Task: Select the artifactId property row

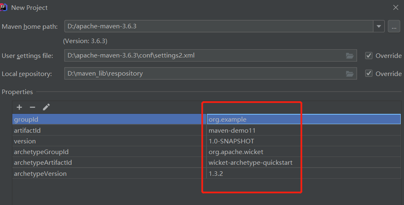Action: click(207, 130)
